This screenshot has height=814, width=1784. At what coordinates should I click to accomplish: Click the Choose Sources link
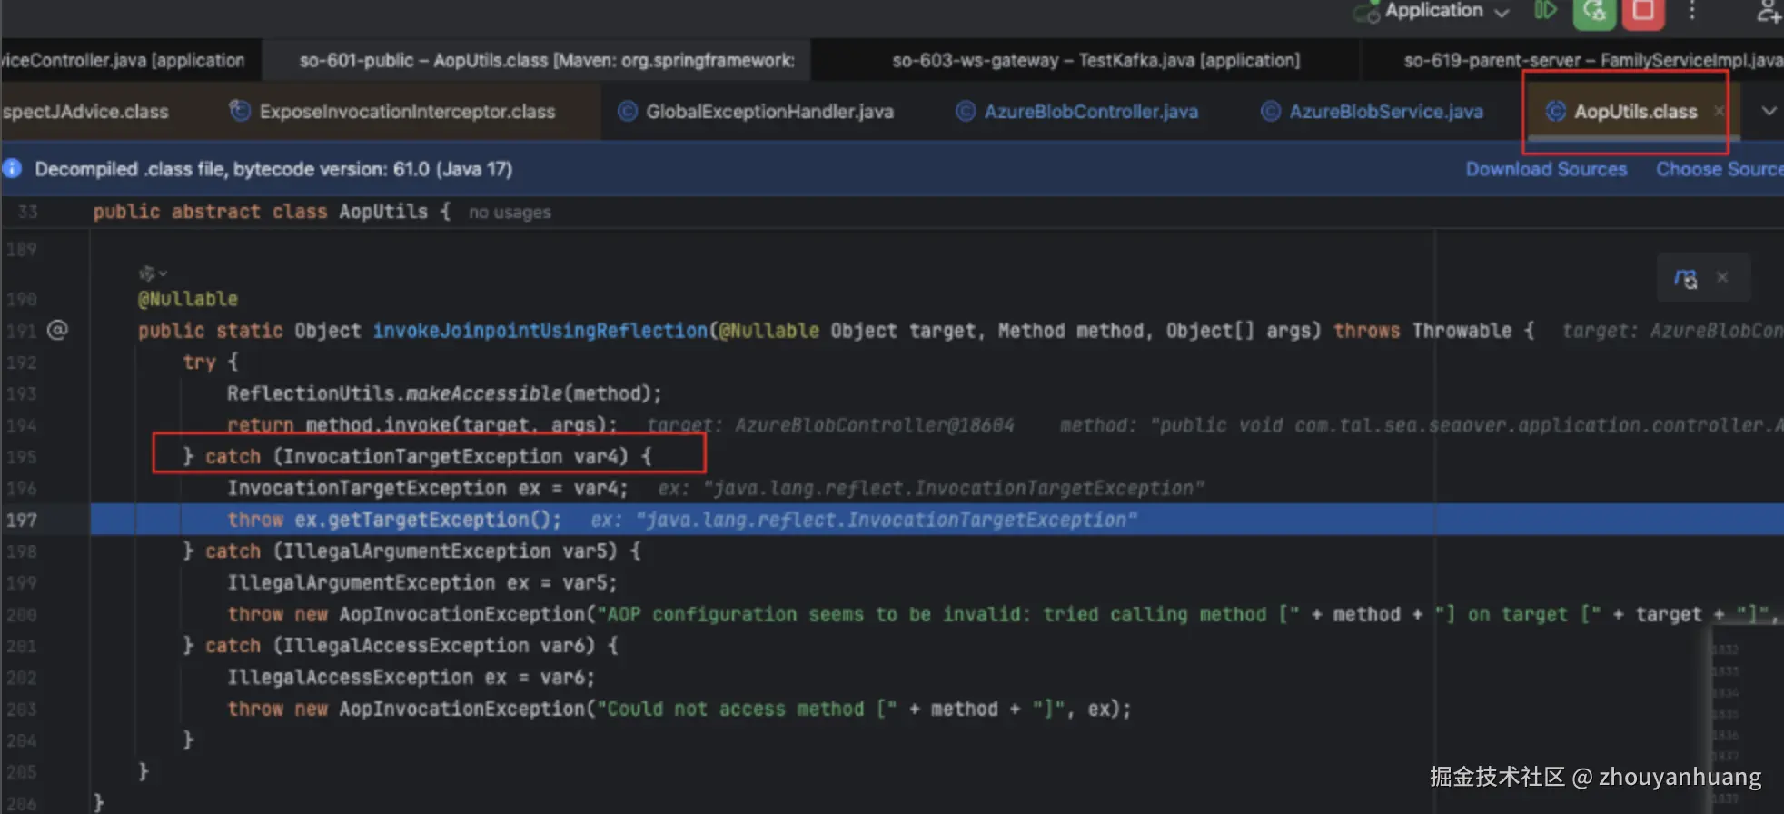(1719, 169)
